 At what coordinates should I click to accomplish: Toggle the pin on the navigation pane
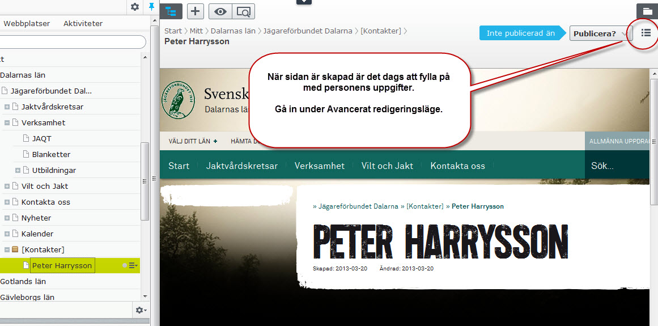pyautogui.click(x=151, y=7)
